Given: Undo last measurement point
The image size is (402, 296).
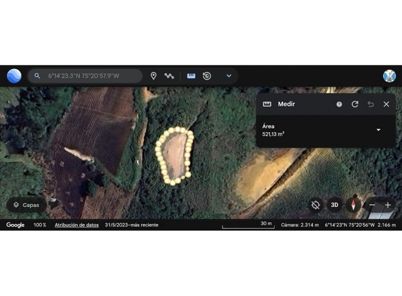Looking at the screenshot, I should [x=371, y=104].
